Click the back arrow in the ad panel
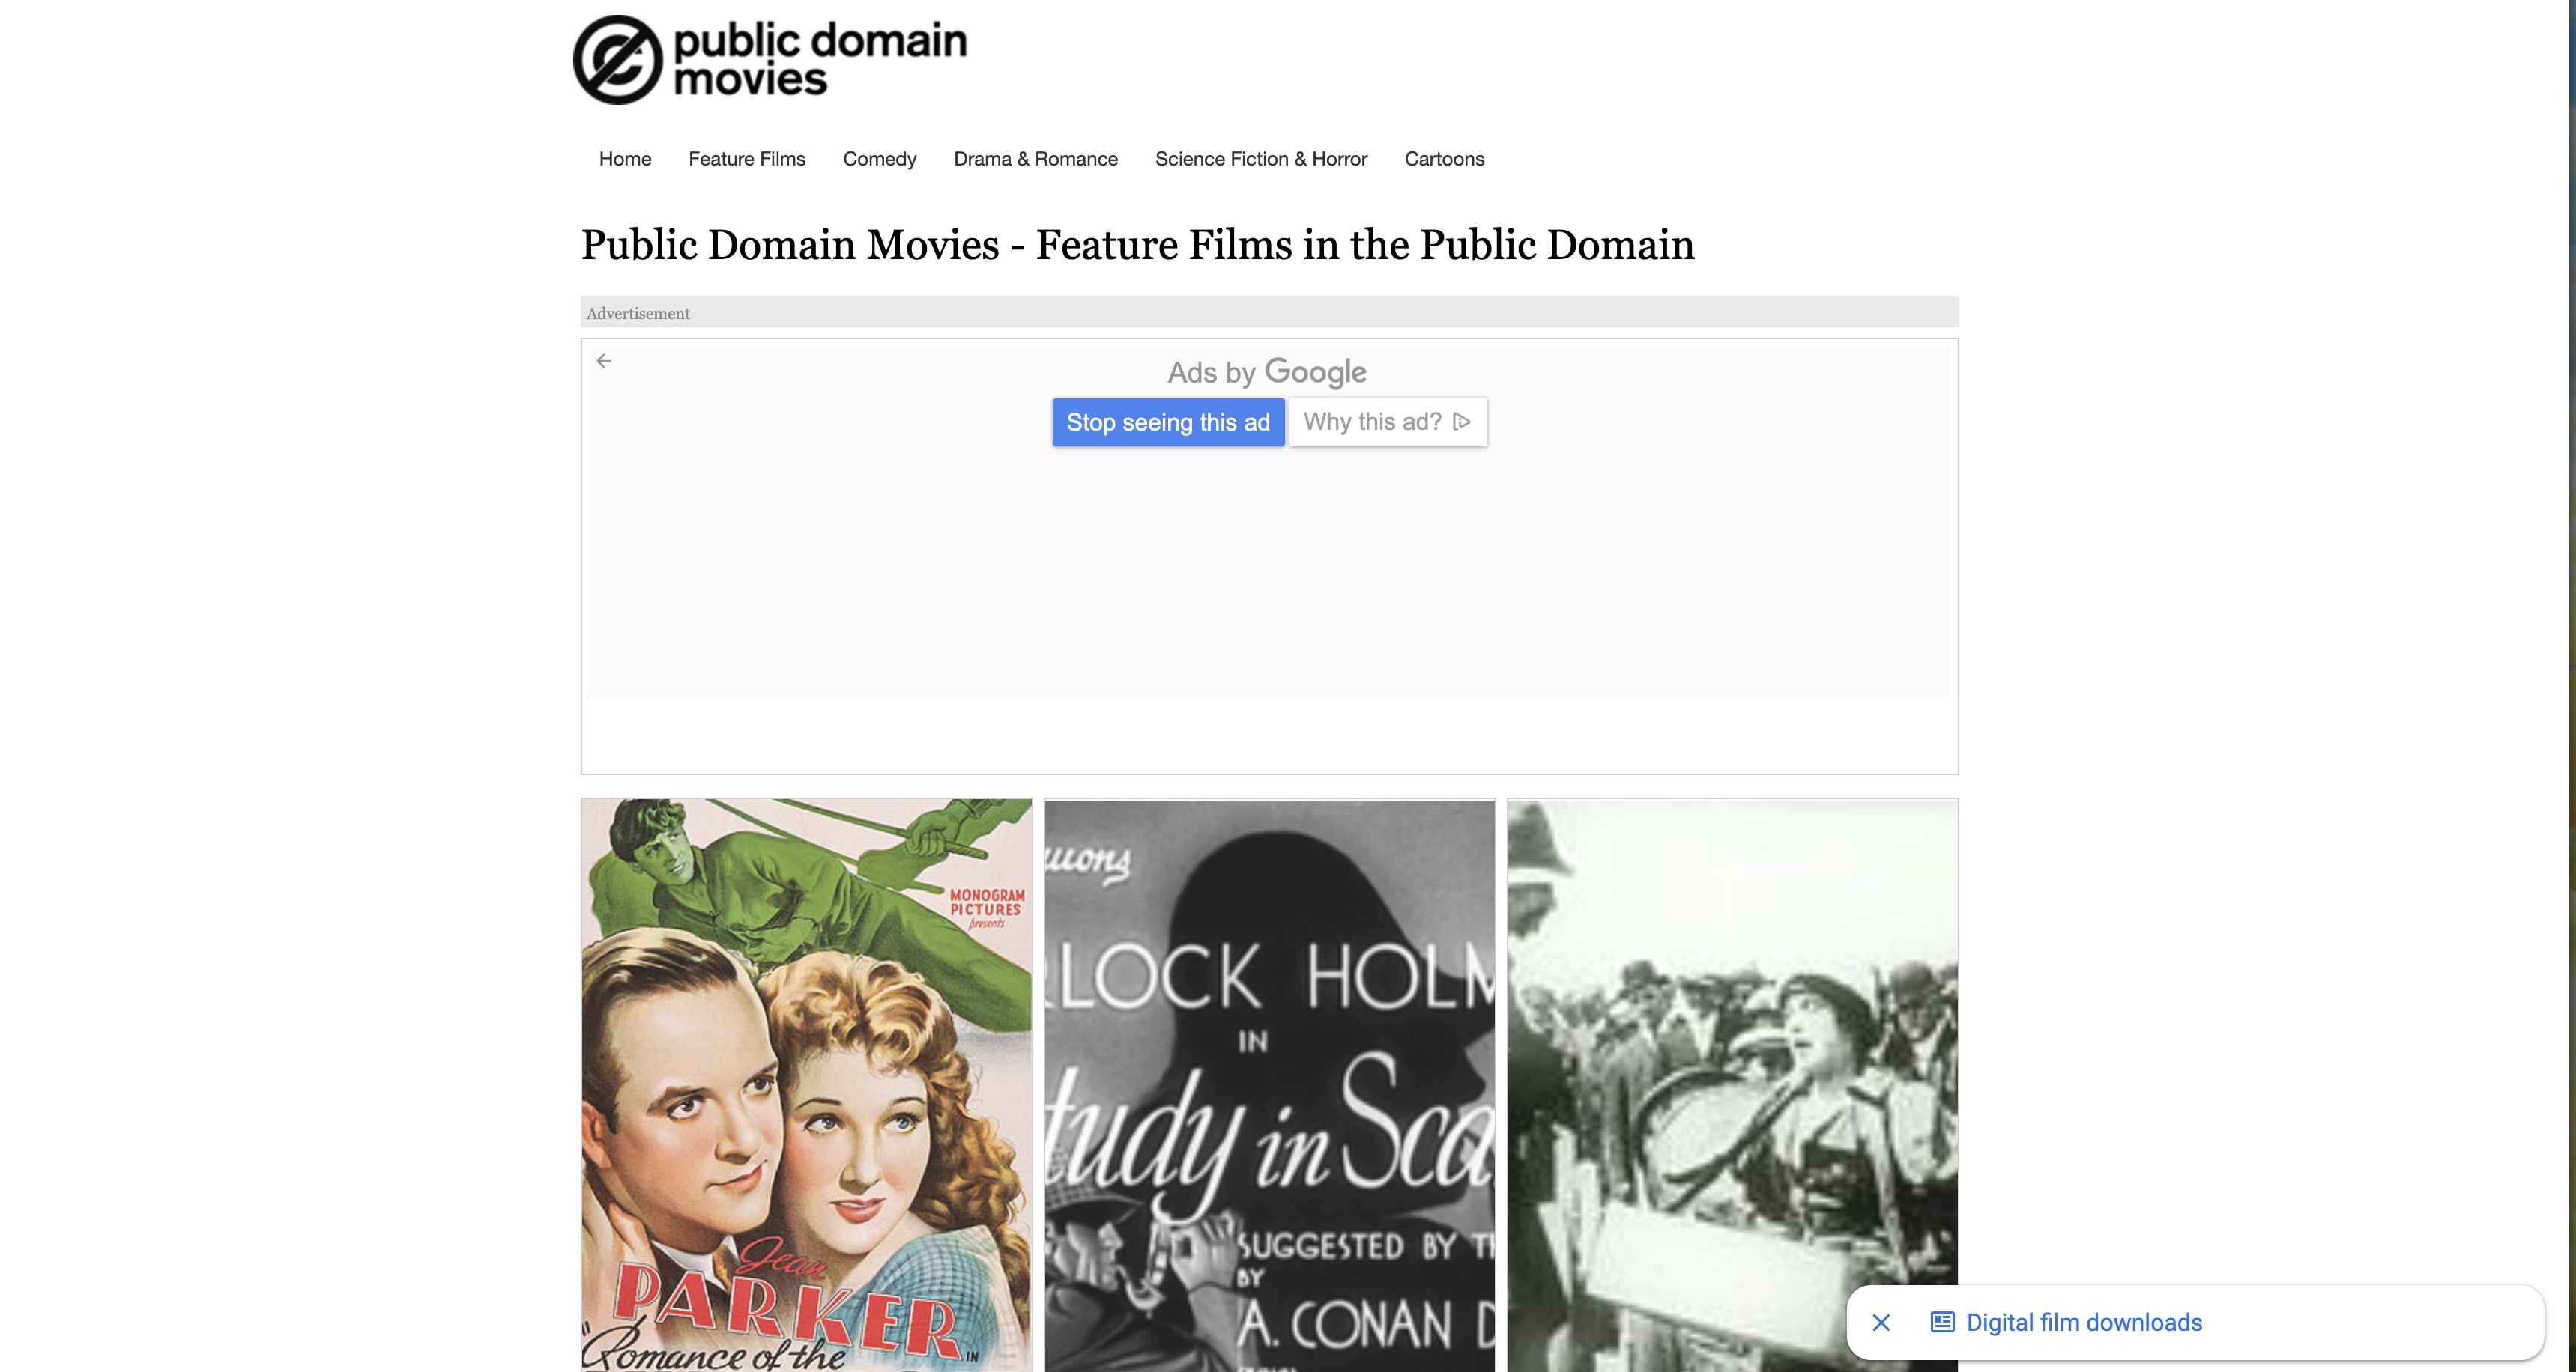The width and height of the screenshot is (2576, 1372). (604, 361)
